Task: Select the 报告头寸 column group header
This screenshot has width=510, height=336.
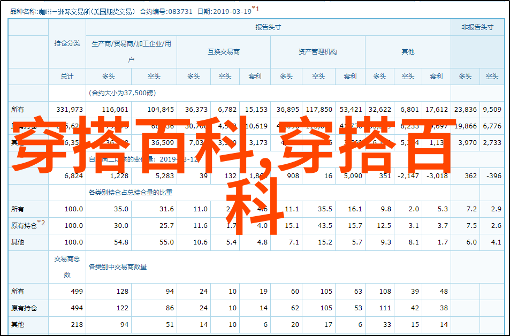Action: [268, 27]
